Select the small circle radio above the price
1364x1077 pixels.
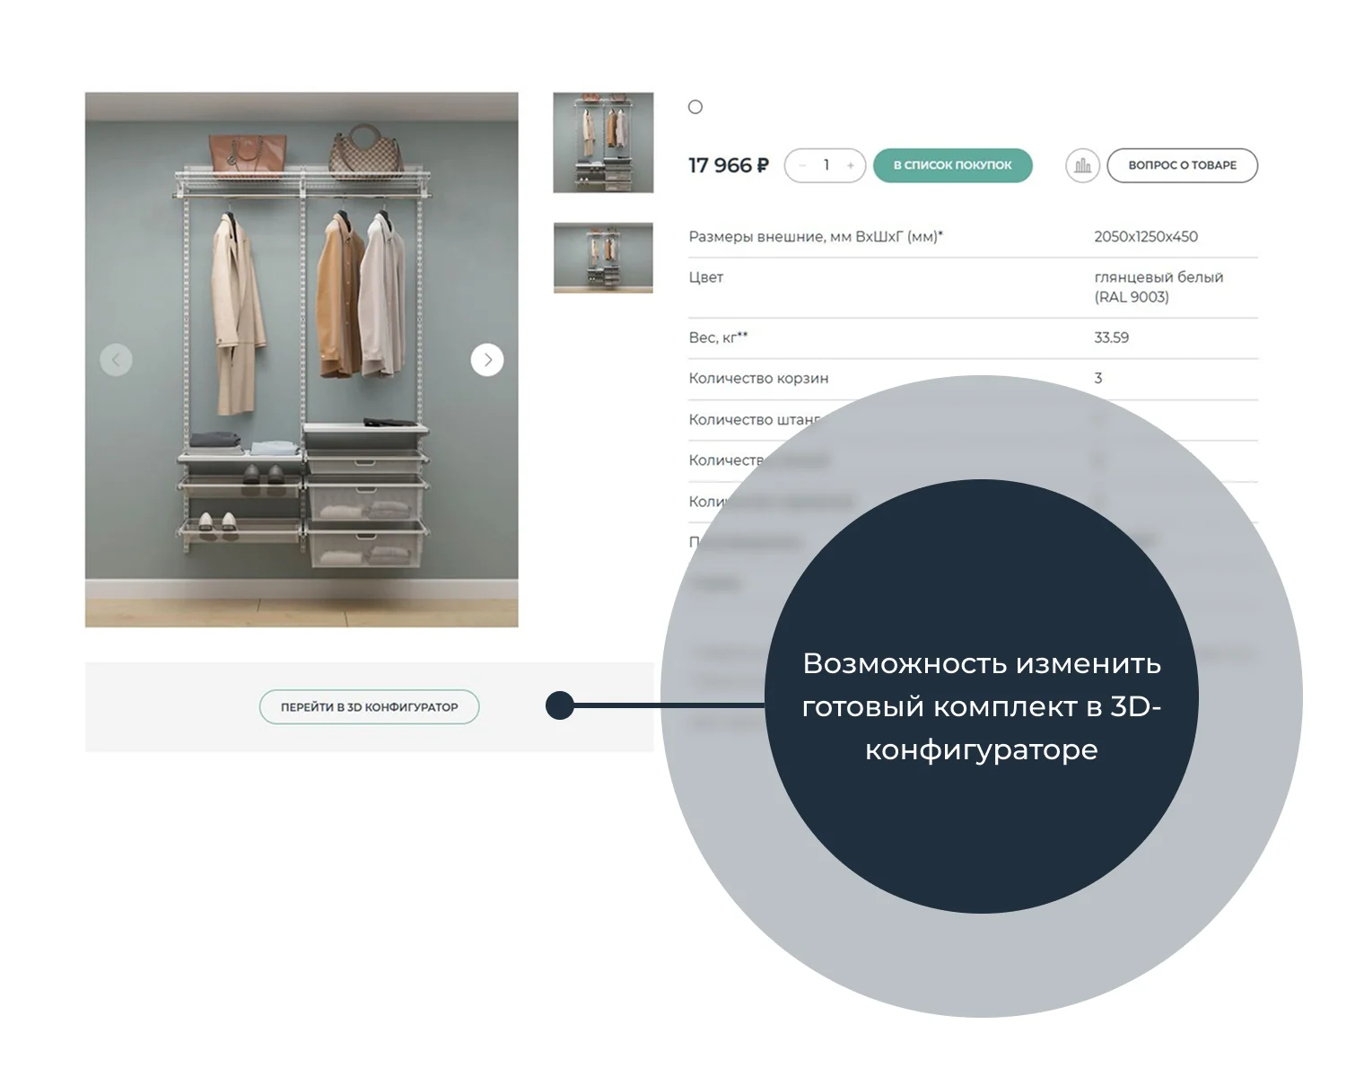(695, 108)
